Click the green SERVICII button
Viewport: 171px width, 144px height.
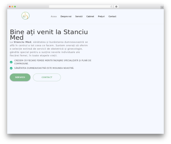point(20,77)
